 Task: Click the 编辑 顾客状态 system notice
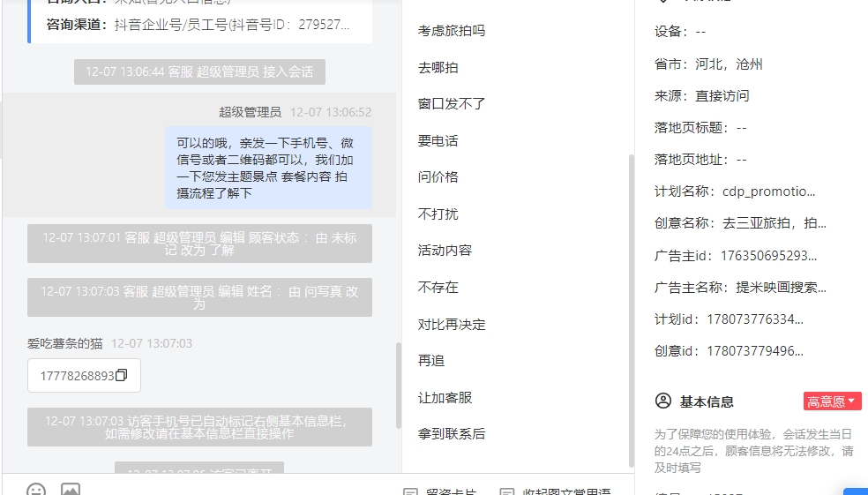click(199, 244)
